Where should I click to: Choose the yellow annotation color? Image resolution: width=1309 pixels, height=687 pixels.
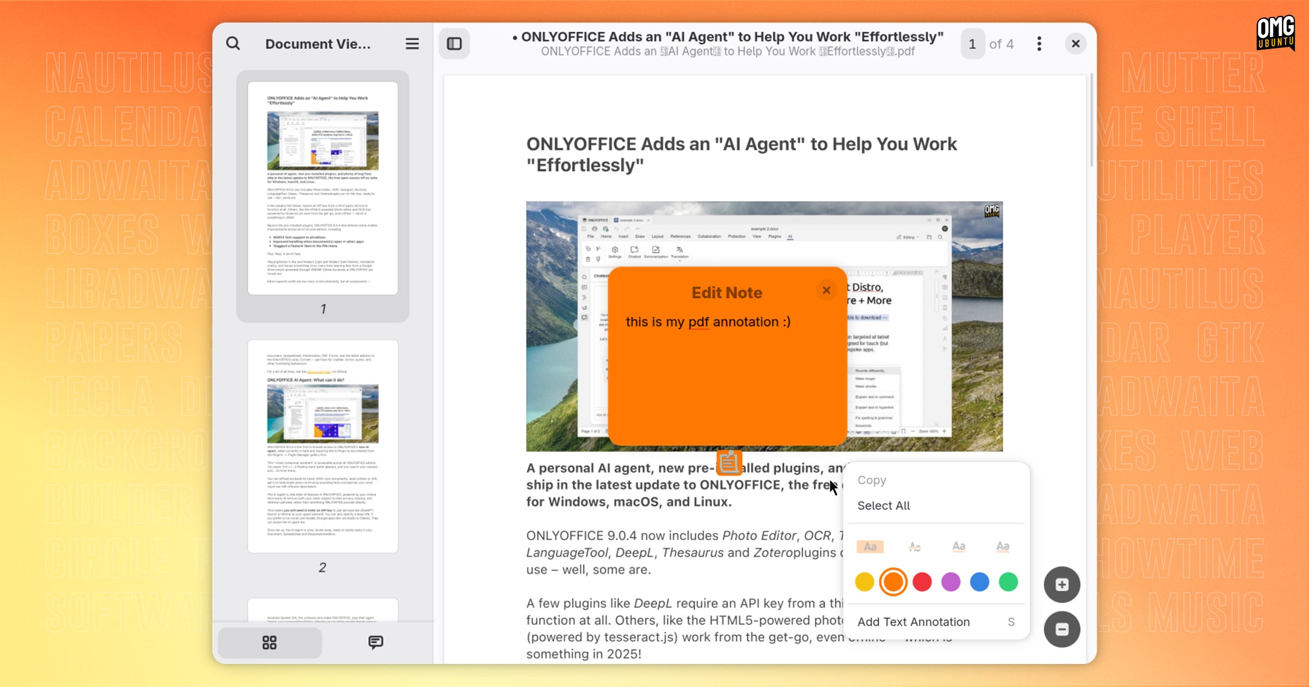[x=864, y=582]
